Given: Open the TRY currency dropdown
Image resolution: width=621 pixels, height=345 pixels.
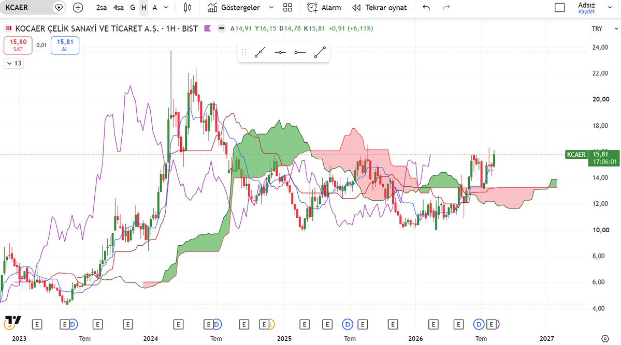Looking at the screenshot, I should 604,29.
